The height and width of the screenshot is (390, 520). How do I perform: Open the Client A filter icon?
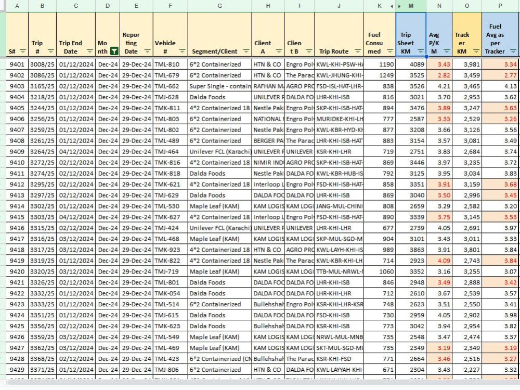pos(279,51)
